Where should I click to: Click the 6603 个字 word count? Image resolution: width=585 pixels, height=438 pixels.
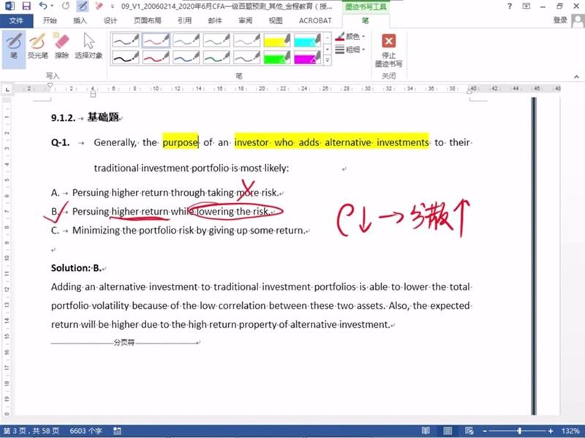click(x=86, y=431)
